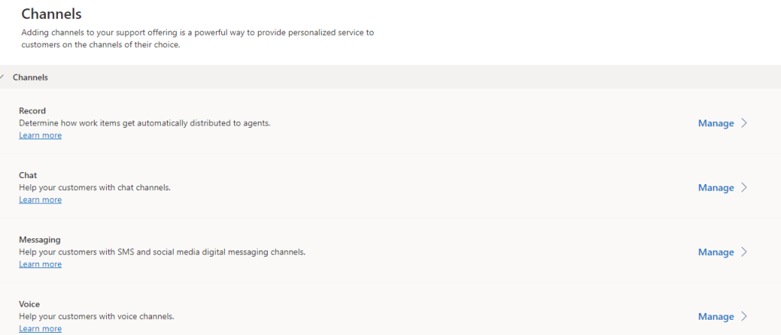Follow the Learn more link under Chat

40,200
